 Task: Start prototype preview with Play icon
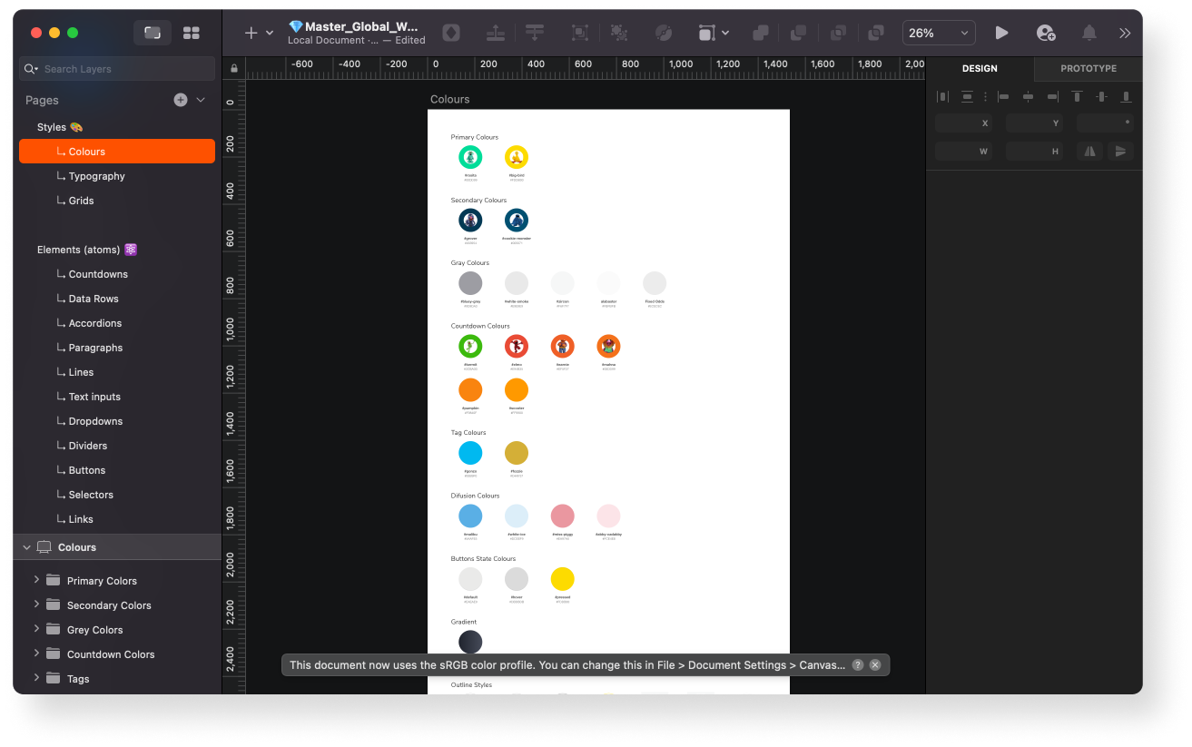pos(1001,33)
